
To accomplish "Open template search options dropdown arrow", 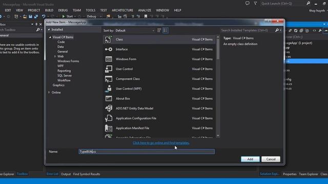I will (x=280, y=30).
